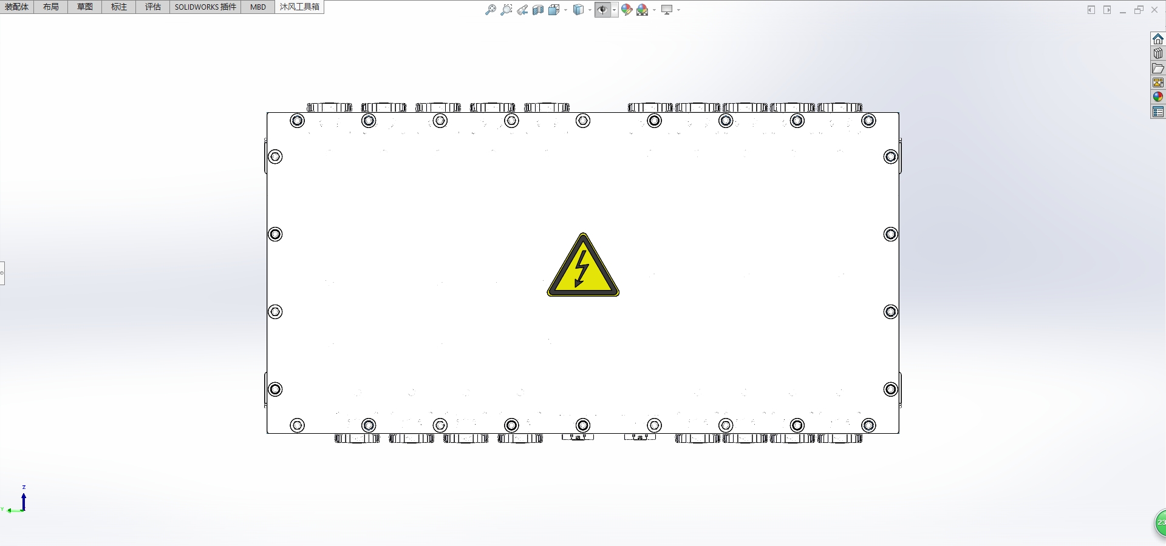The width and height of the screenshot is (1166, 546).
Task: Switch to the 布局 tab
Action: click(x=51, y=7)
